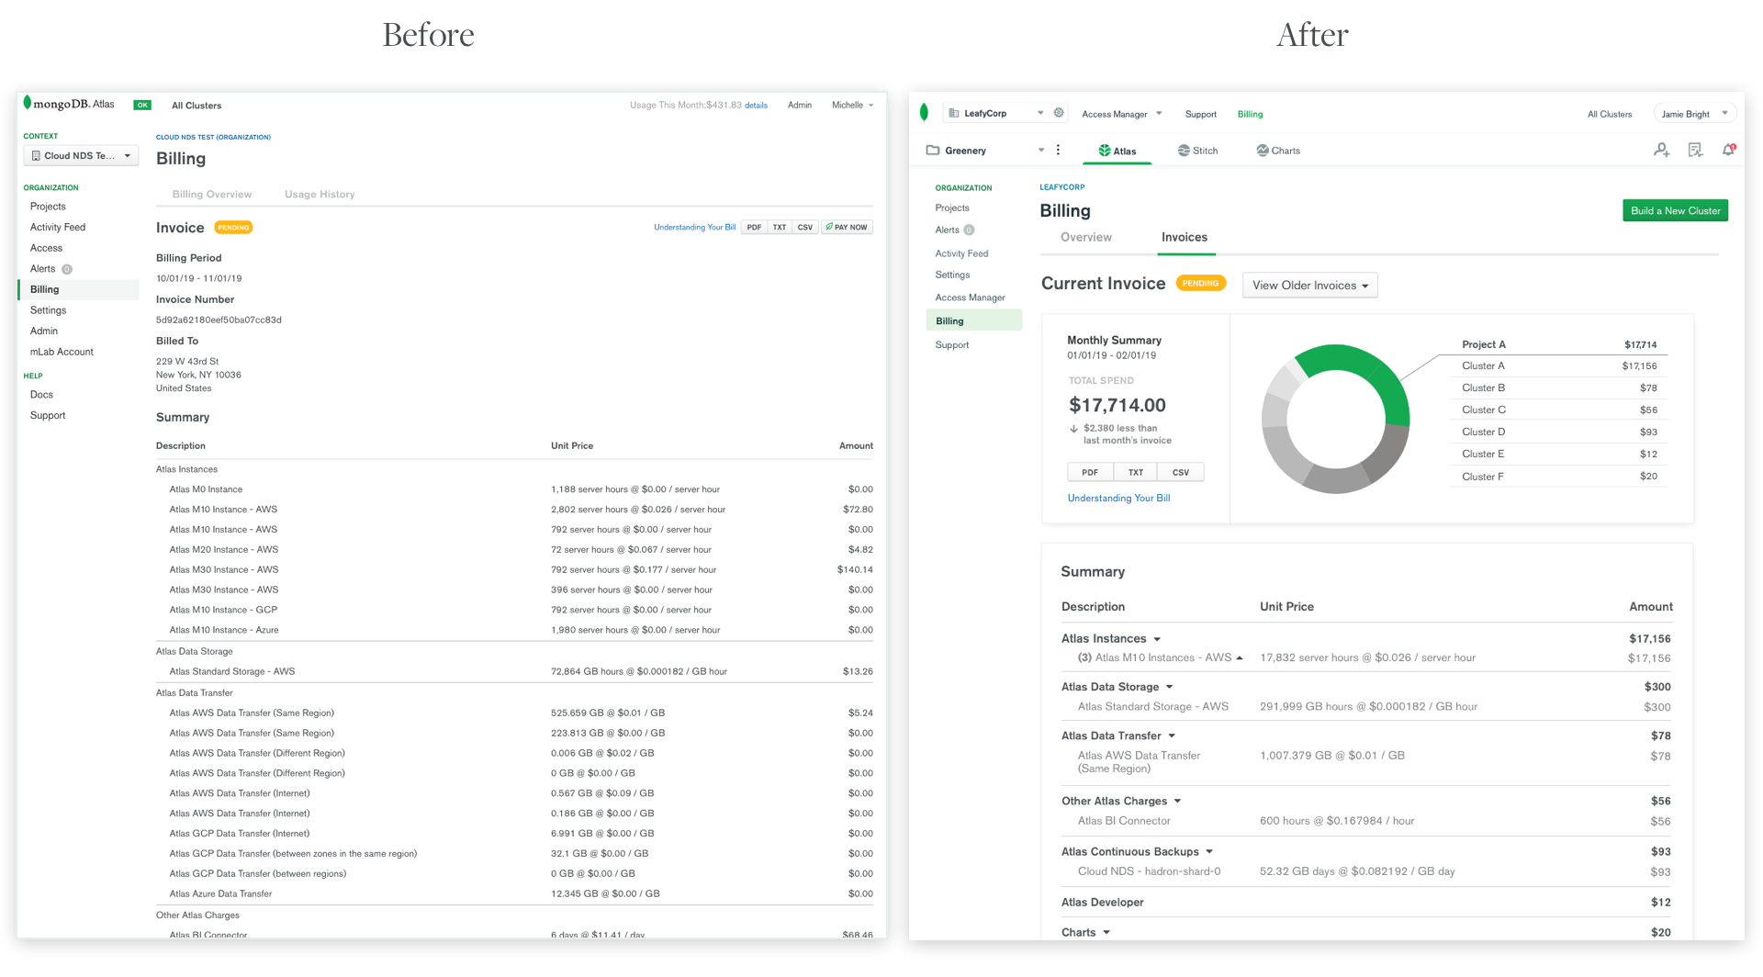Open Settings in After sidebar
Image resolution: width=1763 pixels, height=977 pixels.
tap(952, 275)
